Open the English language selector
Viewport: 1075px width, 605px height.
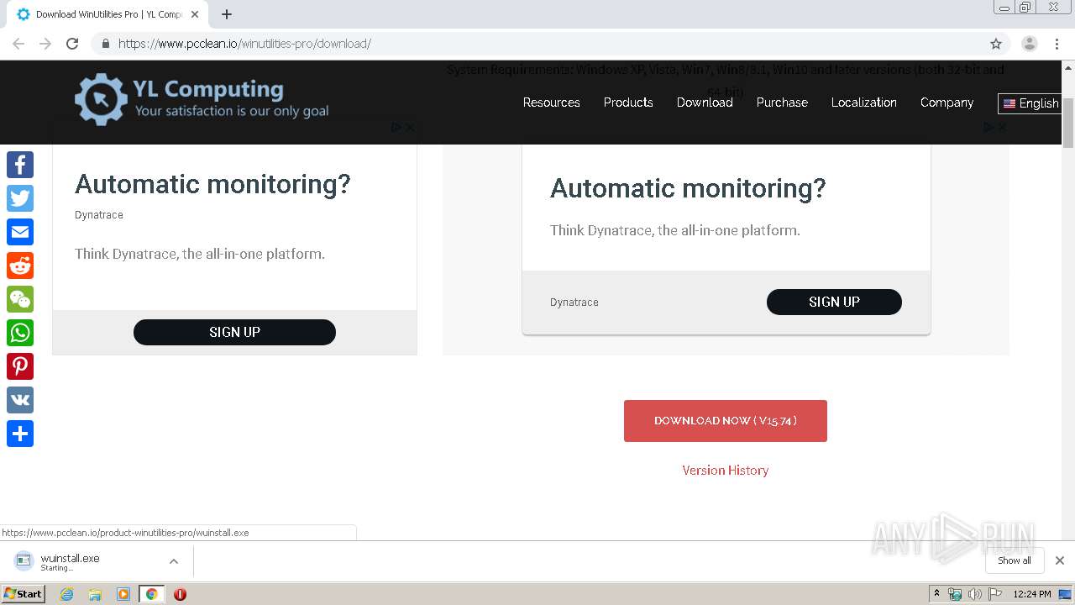click(1030, 103)
